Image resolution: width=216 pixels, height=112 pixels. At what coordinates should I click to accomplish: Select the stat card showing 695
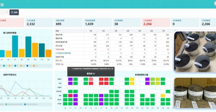pyautogui.click(x=68, y=23)
